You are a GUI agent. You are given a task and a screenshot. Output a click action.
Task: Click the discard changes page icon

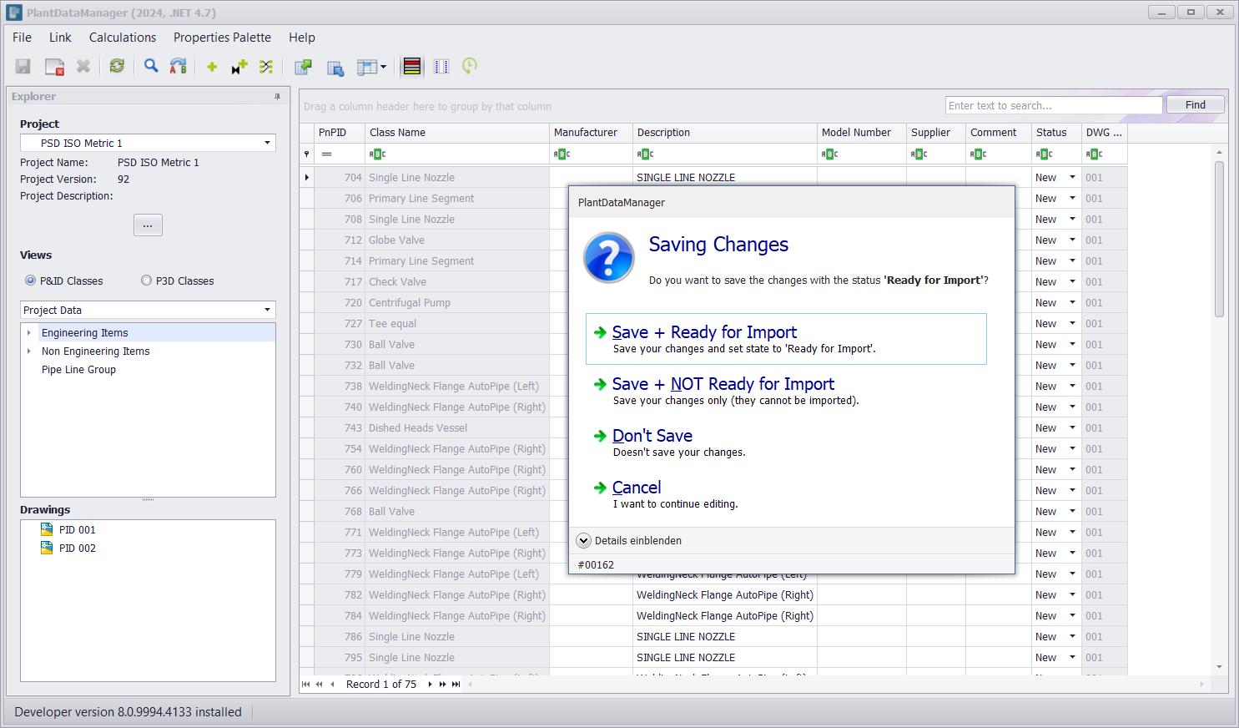(x=54, y=67)
